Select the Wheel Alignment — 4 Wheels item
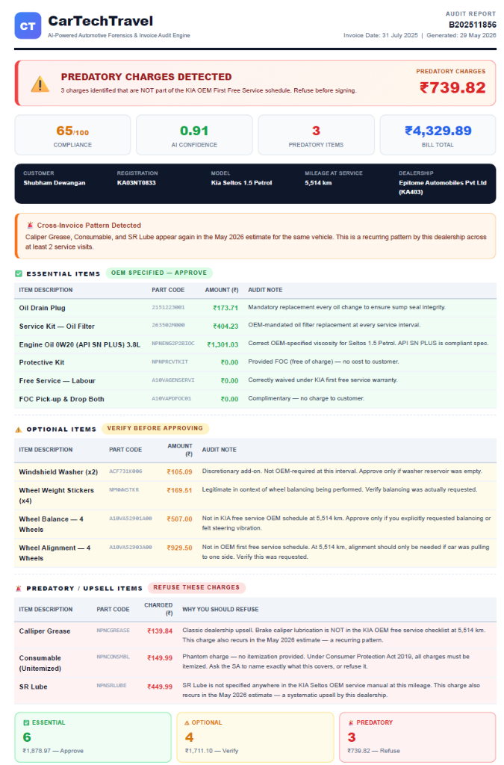 [x=55, y=554]
